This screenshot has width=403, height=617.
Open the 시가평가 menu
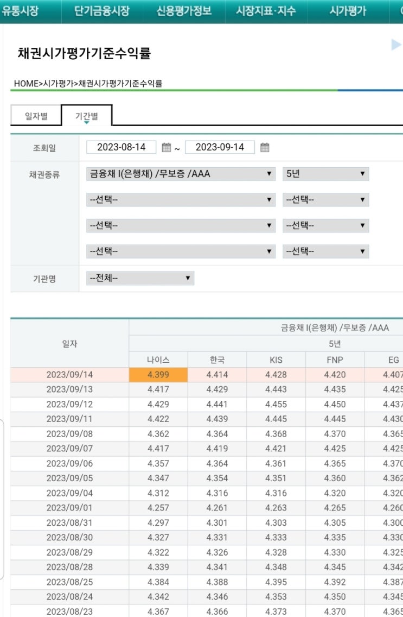(348, 11)
